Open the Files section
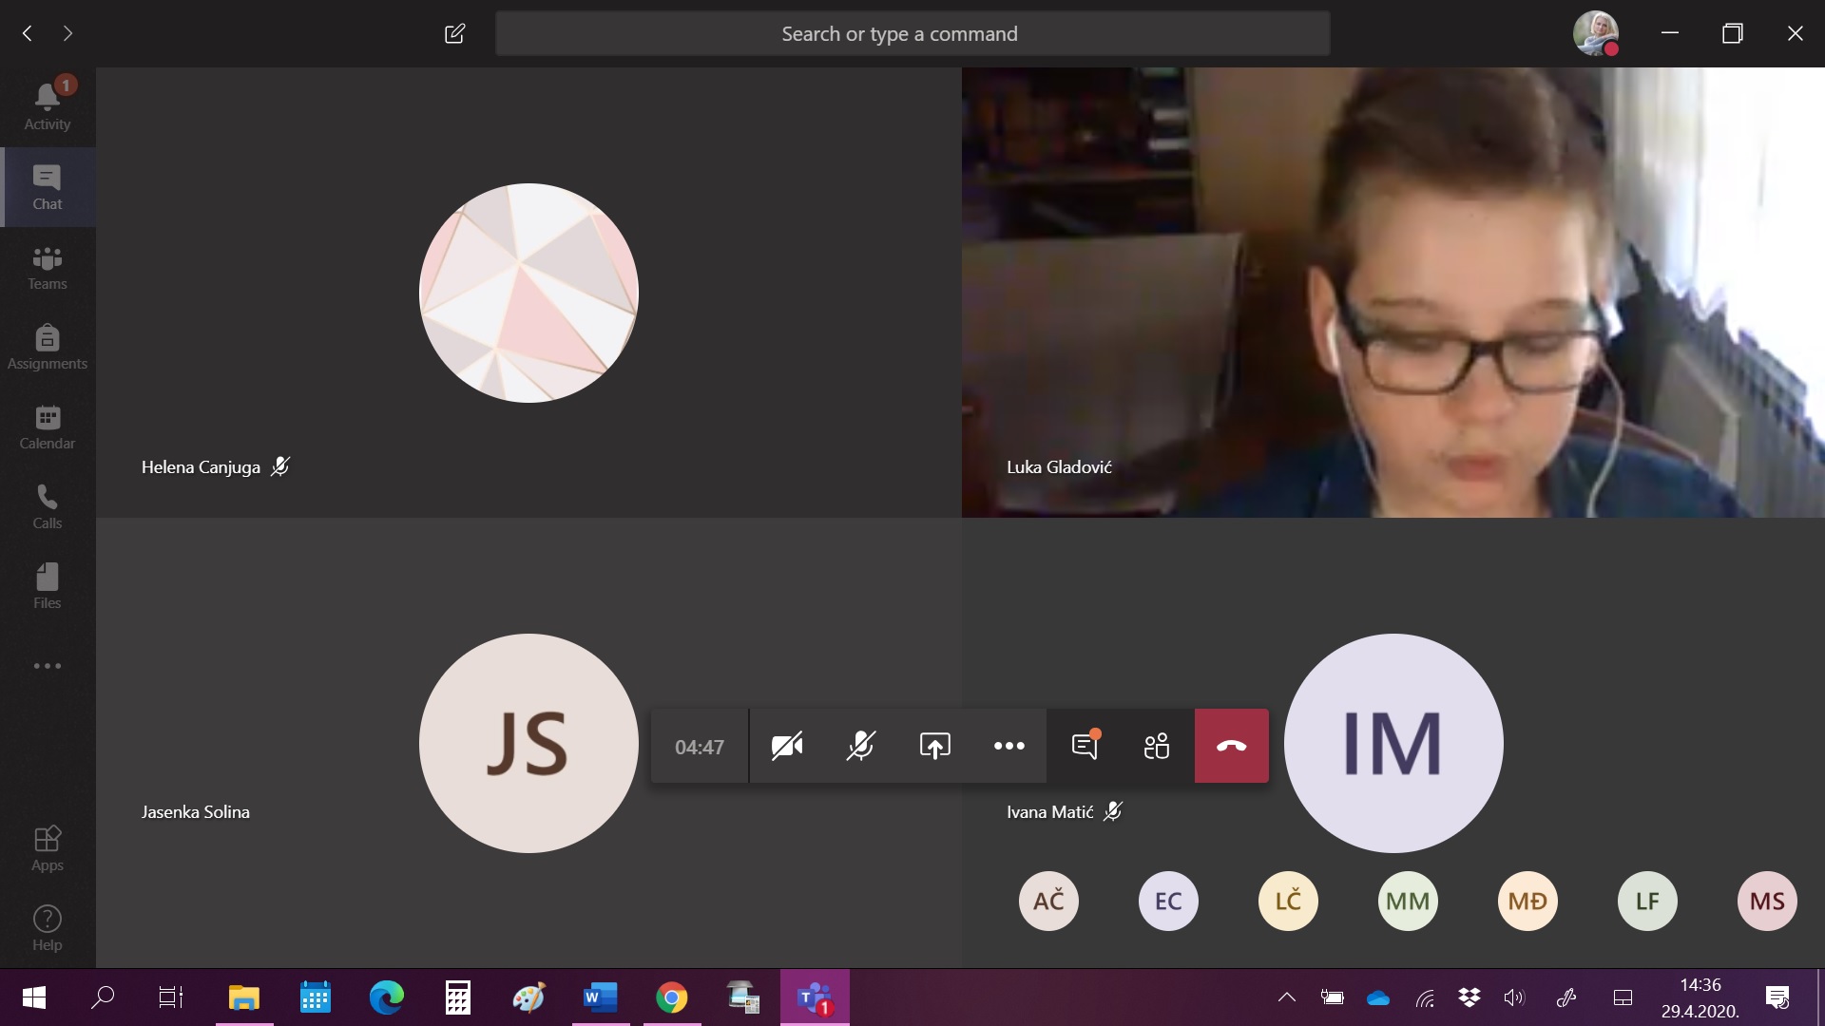The width and height of the screenshot is (1825, 1026). [48, 586]
